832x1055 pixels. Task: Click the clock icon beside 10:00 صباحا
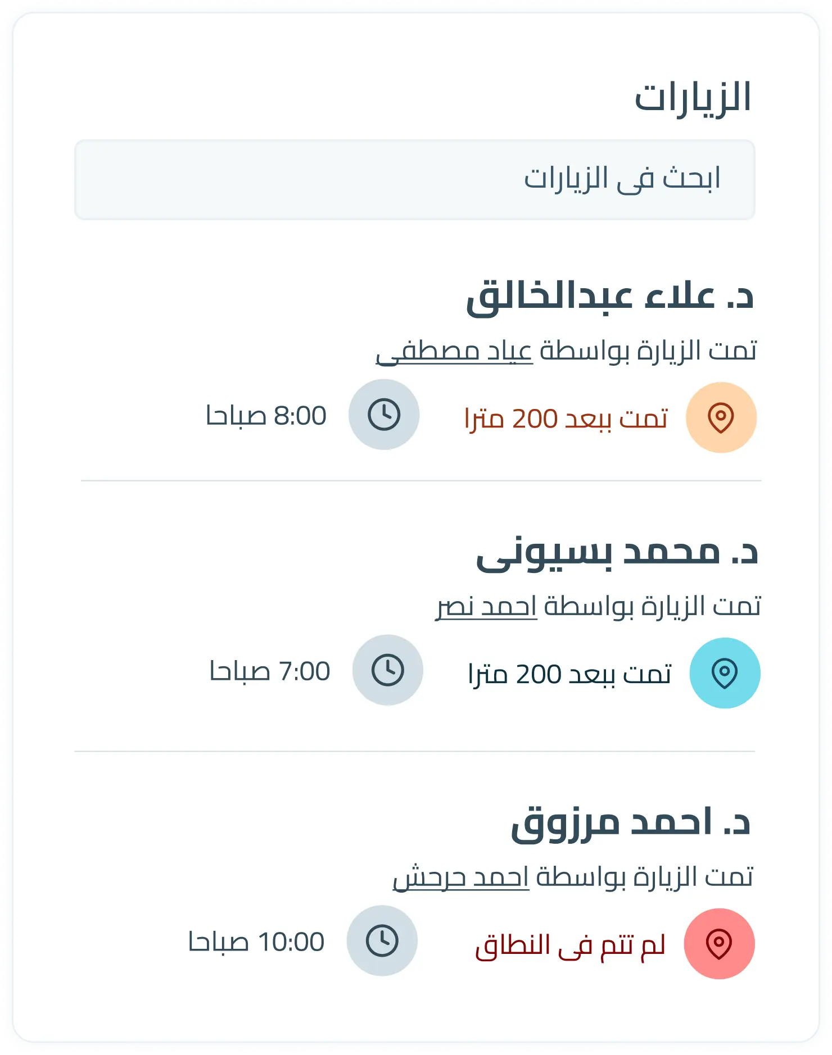click(x=382, y=940)
